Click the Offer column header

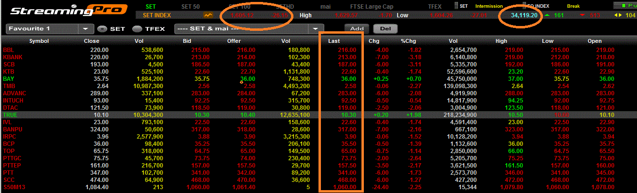pyautogui.click(x=234, y=41)
